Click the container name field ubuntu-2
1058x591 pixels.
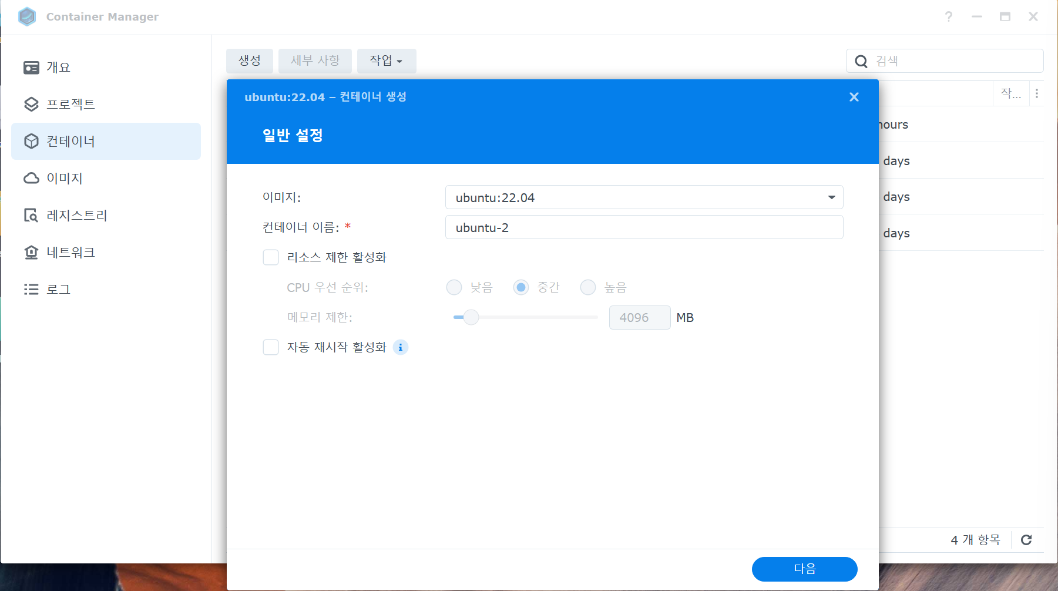(644, 227)
